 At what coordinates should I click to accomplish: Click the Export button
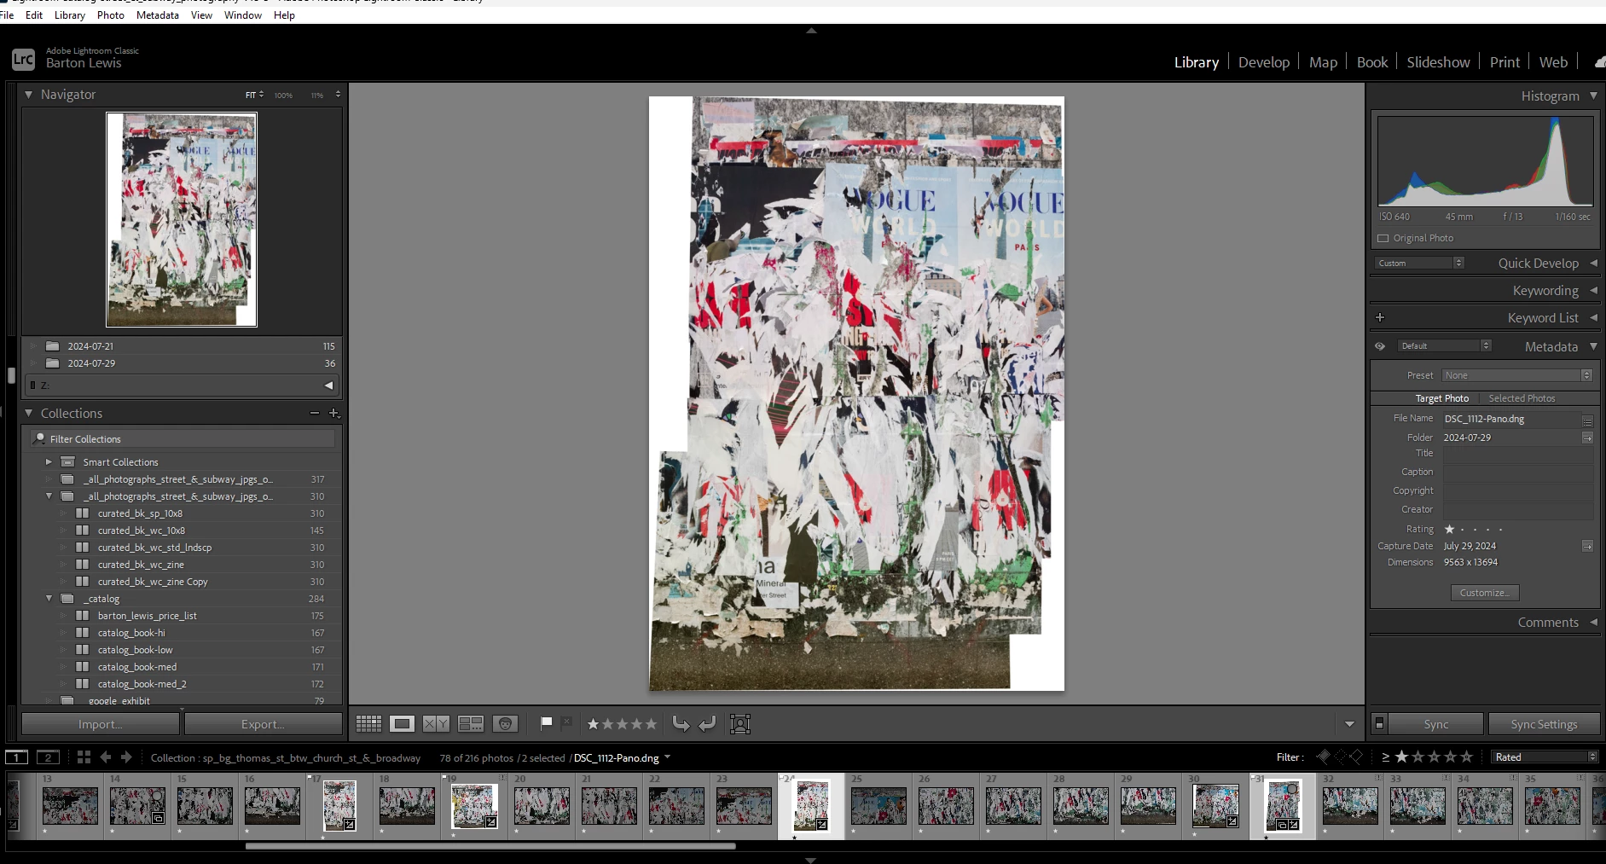[263, 724]
